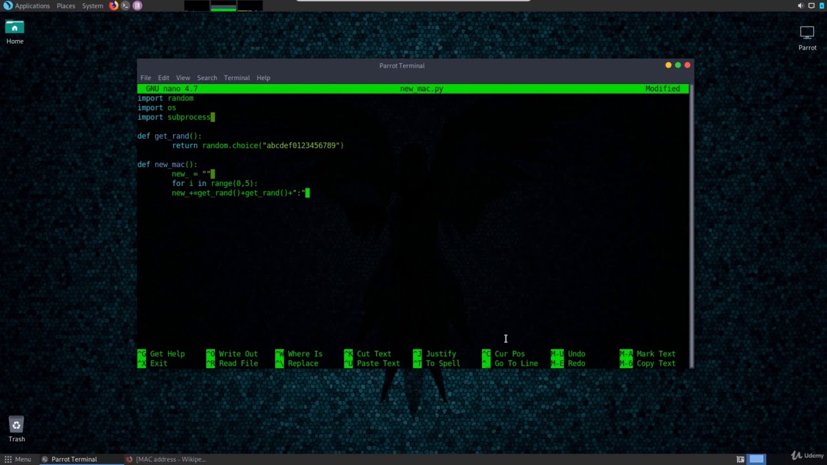The width and height of the screenshot is (827, 465).
Task: Open the volume control in system tray
Action: [x=801, y=6]
